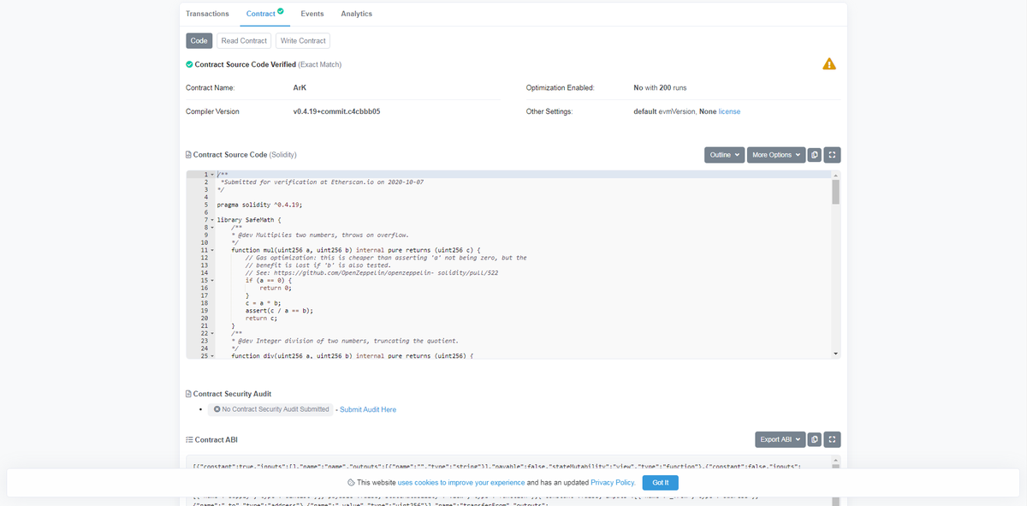The height and width of the screenshot is (506, 1027).
Task: Open 'uses cookies to improve your experience' link
Action: coord(461,483)
